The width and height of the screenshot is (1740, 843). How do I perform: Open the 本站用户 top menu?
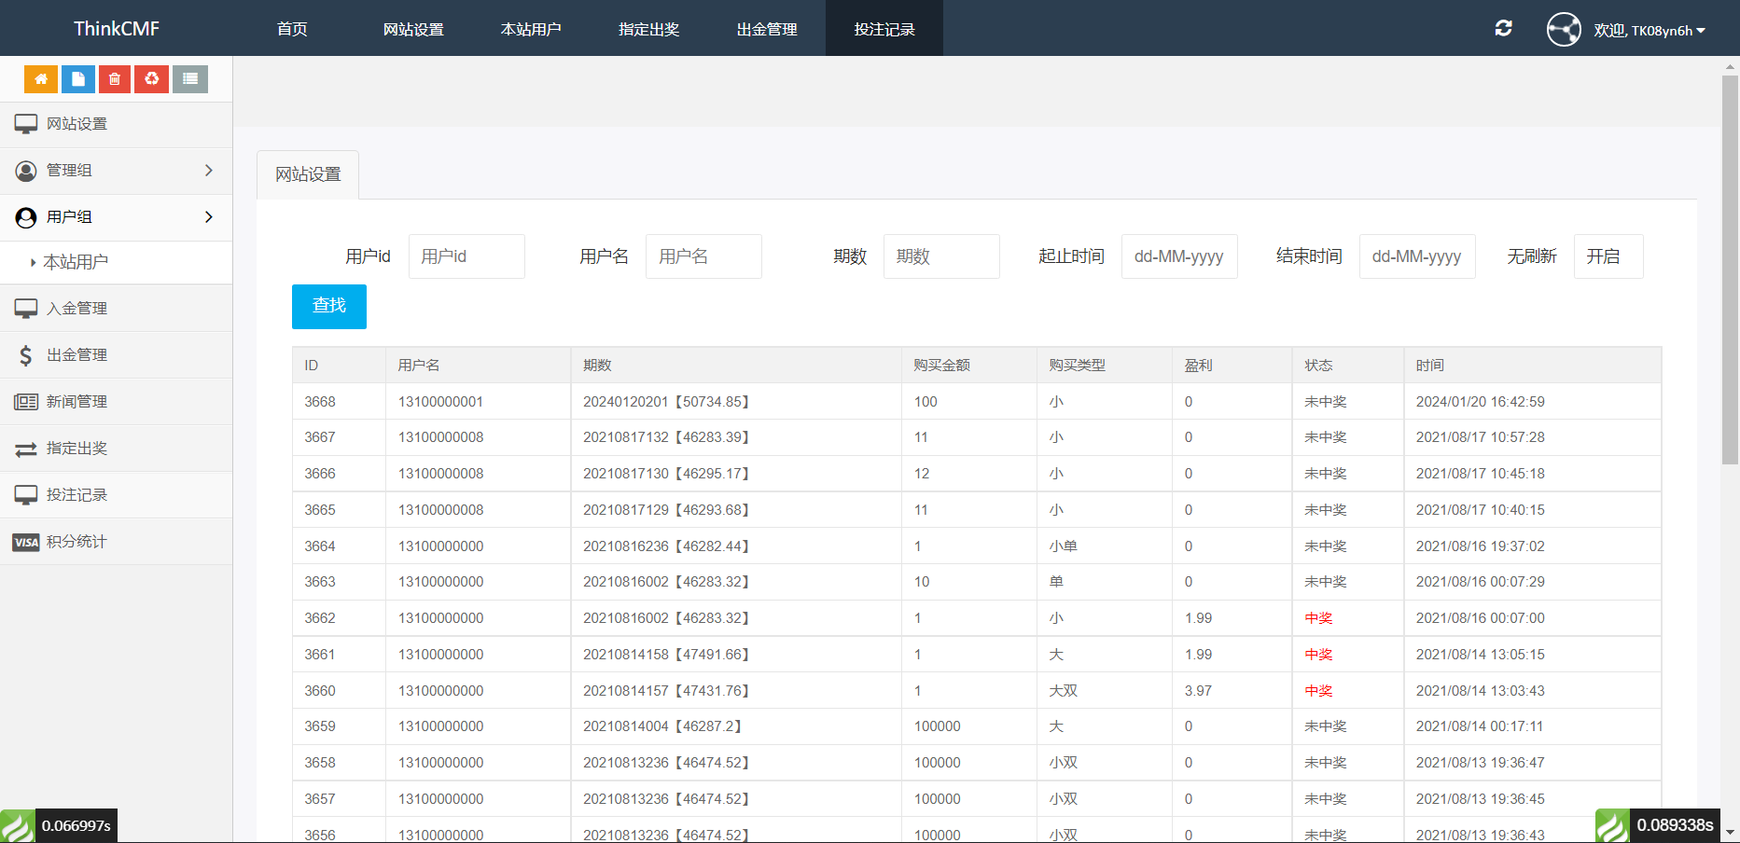click(531, 29)
